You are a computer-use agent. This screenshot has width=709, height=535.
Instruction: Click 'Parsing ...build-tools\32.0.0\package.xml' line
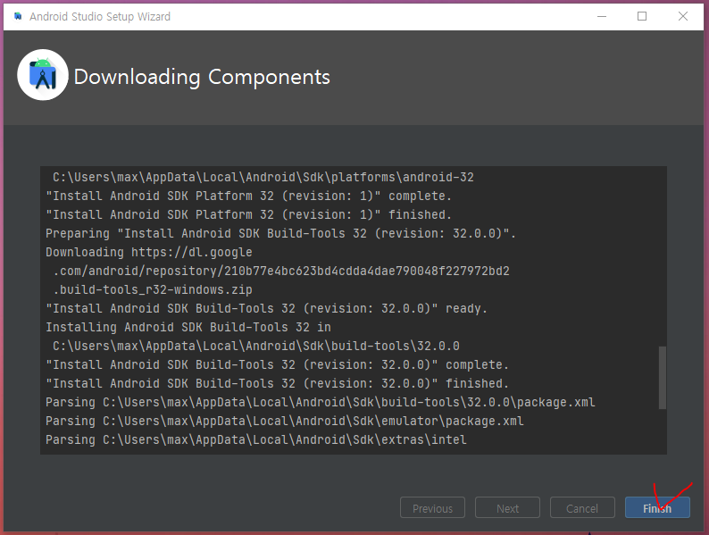click(321, 403)
